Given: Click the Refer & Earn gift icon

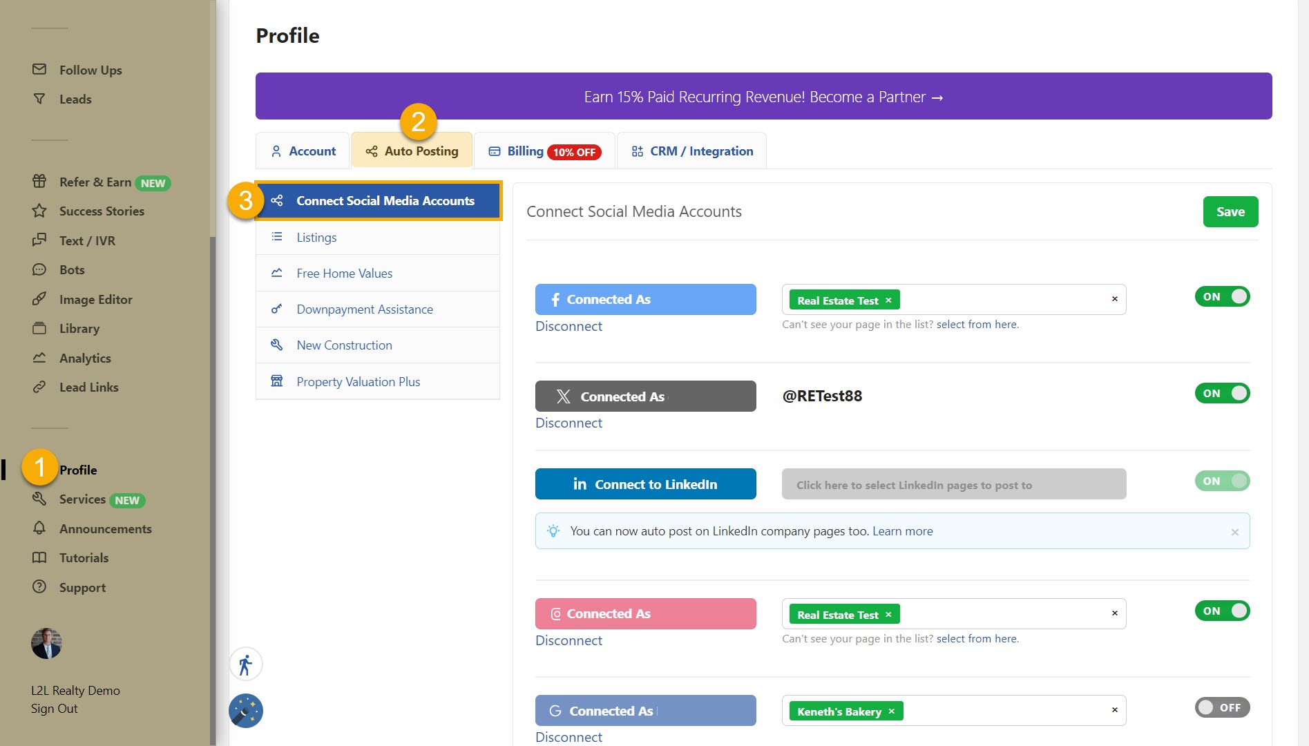Looking at the screenshot, I should click(x=39, y=182).
